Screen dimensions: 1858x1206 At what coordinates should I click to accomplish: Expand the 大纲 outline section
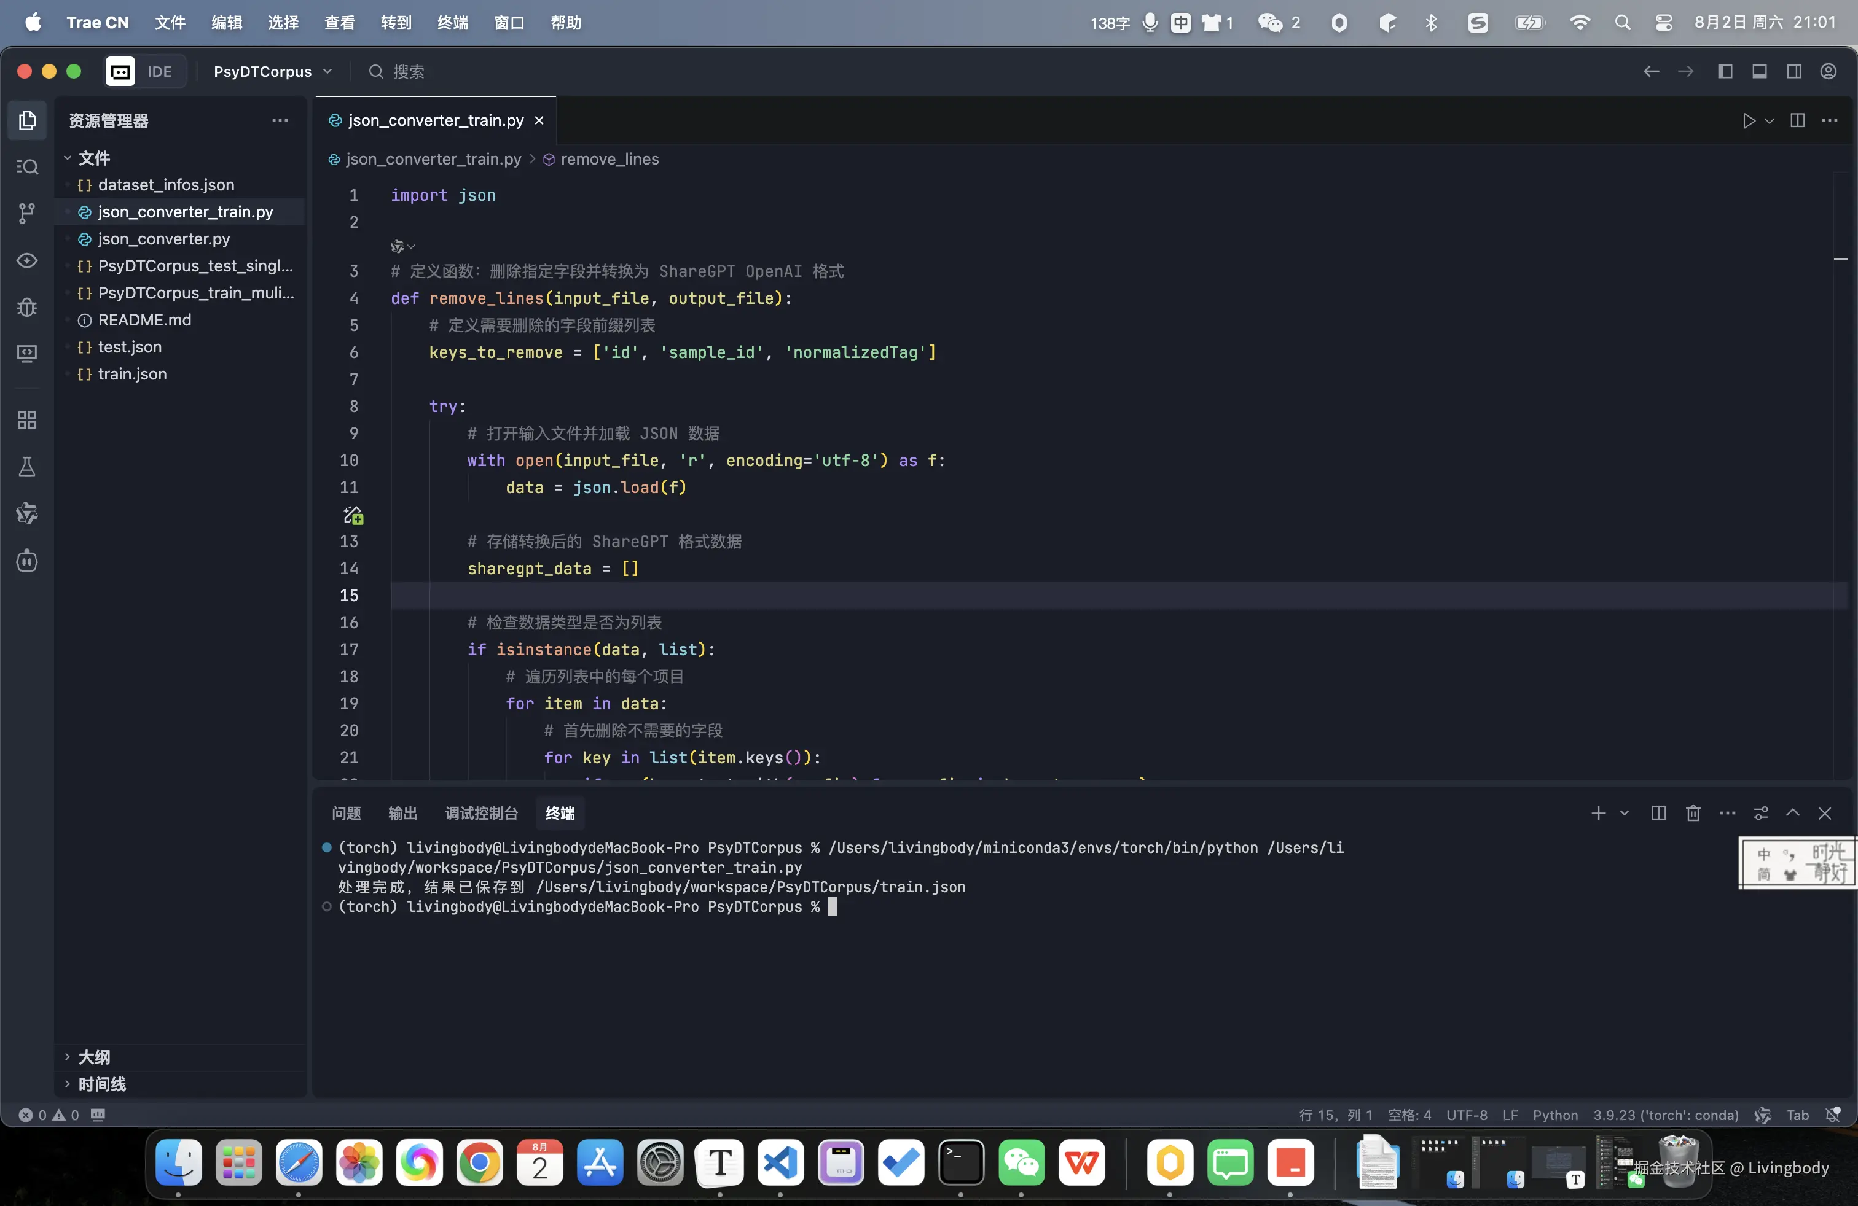click(x=93, y=1057)
